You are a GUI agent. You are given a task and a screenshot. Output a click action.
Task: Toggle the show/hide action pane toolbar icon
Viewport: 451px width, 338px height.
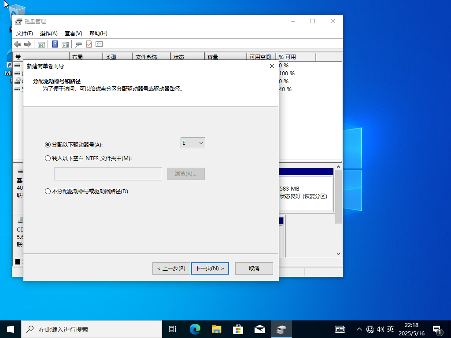[65, 44]
